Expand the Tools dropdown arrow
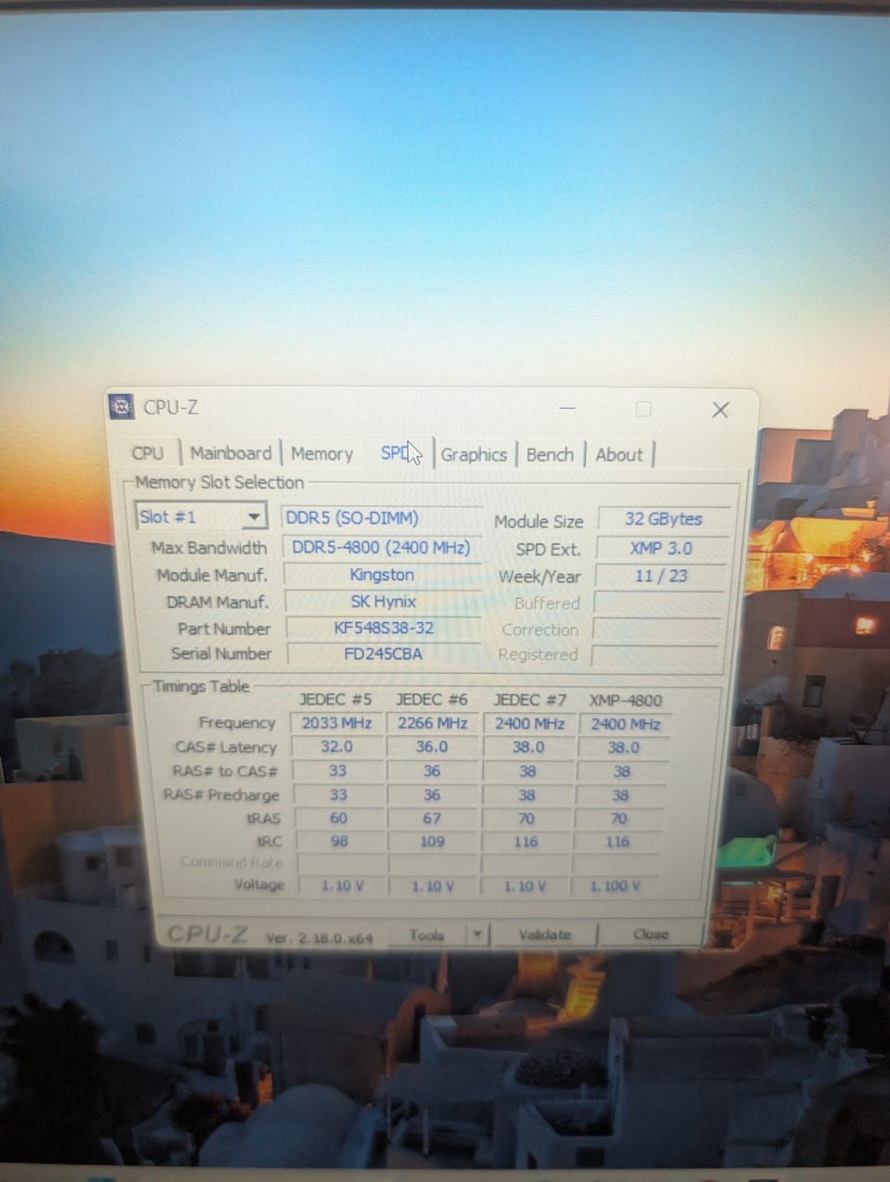Image resolution: width=890 pixels, height=1182 pixels. [x=477, y=934]
